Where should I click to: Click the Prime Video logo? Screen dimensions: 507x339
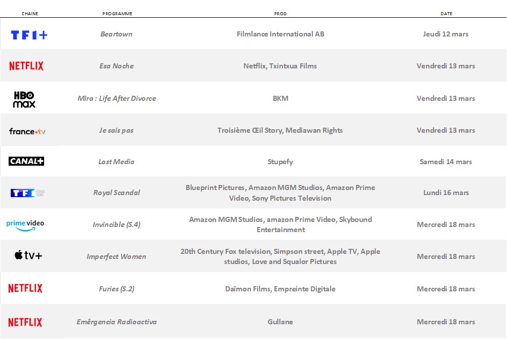(x=25, y=224)
